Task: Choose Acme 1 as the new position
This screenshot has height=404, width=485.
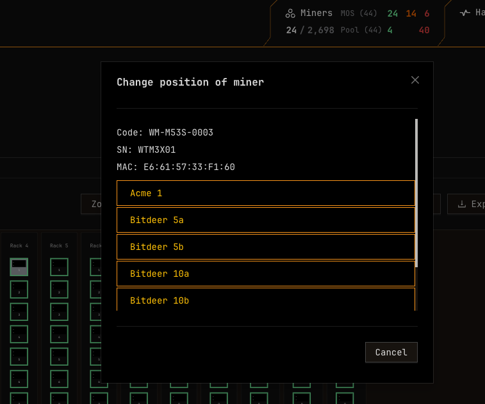Action: click(266, 193)
